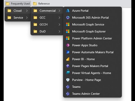
Task: Click the GCC folder icon
Action: click(35, 18)
